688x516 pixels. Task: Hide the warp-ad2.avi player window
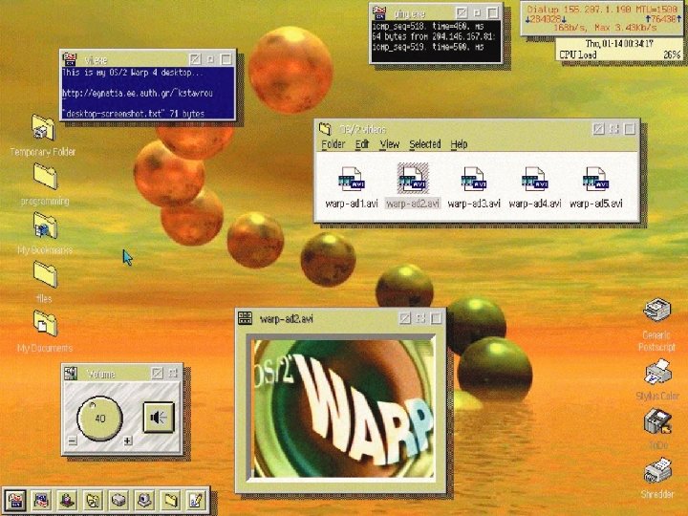tap(405, 318)
